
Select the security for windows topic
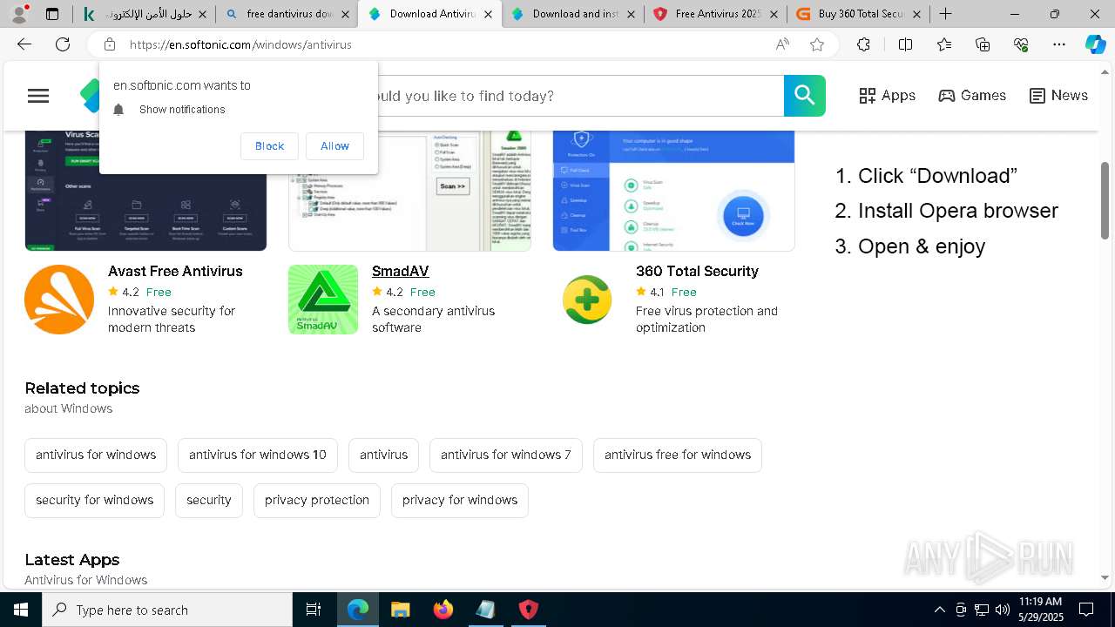pyautogui.click(x=95, y=500)
